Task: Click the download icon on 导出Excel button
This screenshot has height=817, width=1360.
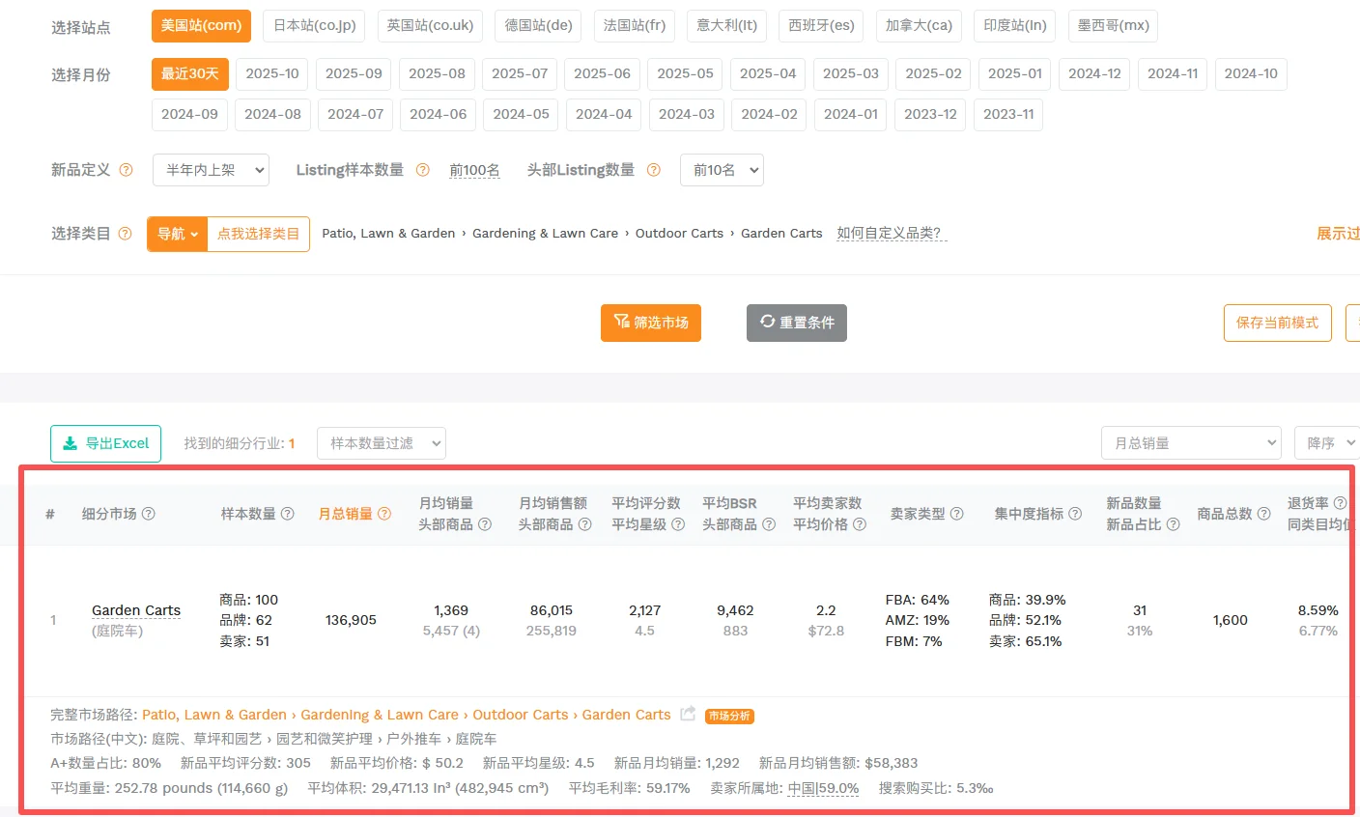Action: [x=70, y=443]
